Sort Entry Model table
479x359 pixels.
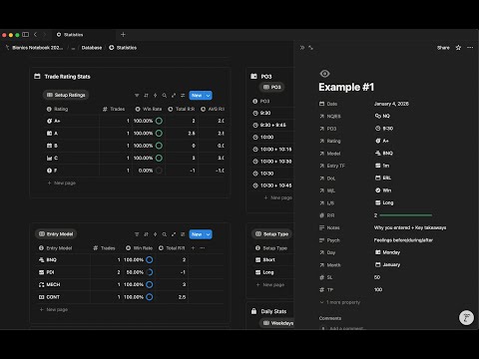[146, 234]
